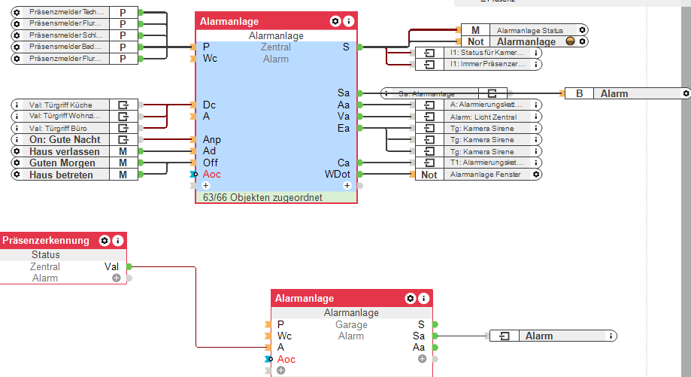This screenshot has width=691, height=377.
Task: Select the B label of Alarm output
Action: coord(579,93)
